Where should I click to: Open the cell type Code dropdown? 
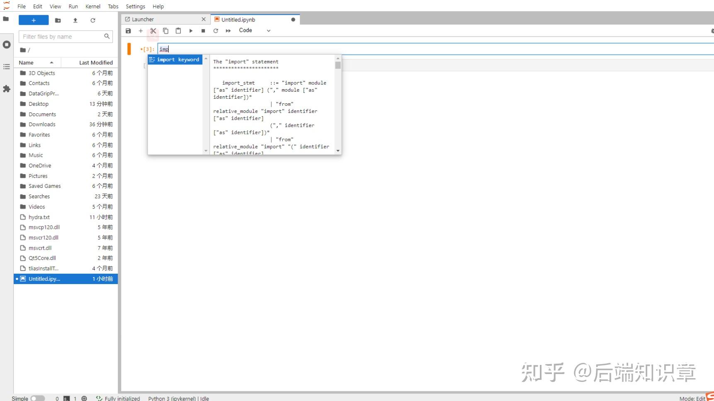(255, 30)
